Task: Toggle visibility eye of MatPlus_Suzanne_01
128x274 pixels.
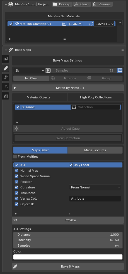Action: [17, 24]
